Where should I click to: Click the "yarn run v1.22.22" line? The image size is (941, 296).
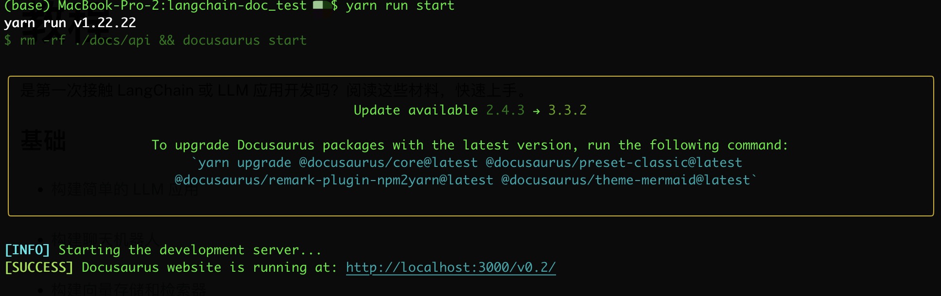[70, 23]
